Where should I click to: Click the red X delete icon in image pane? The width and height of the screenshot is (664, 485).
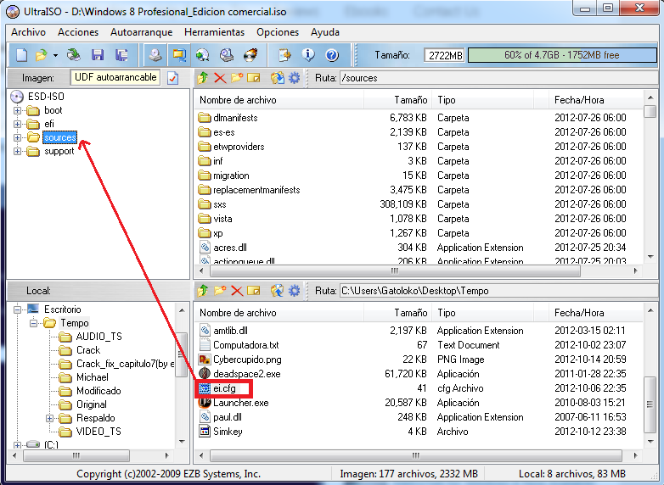pyautogui.click(x=220, y=78)
